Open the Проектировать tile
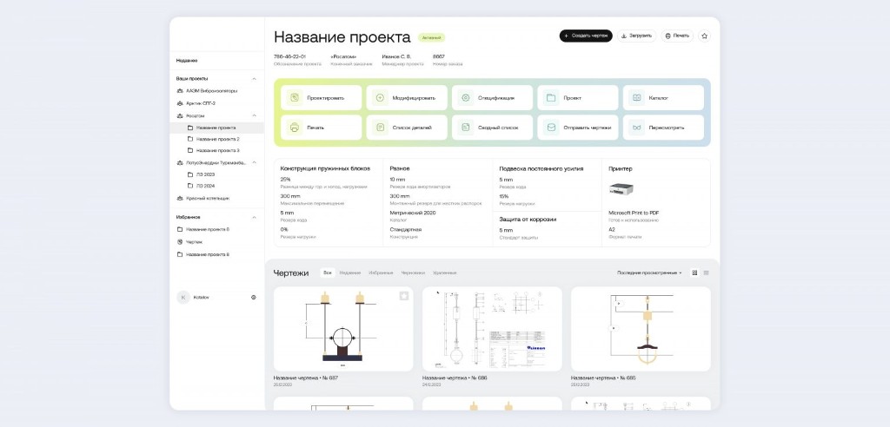The width and height of the screenshot is (890, 427). pos(320,98)
